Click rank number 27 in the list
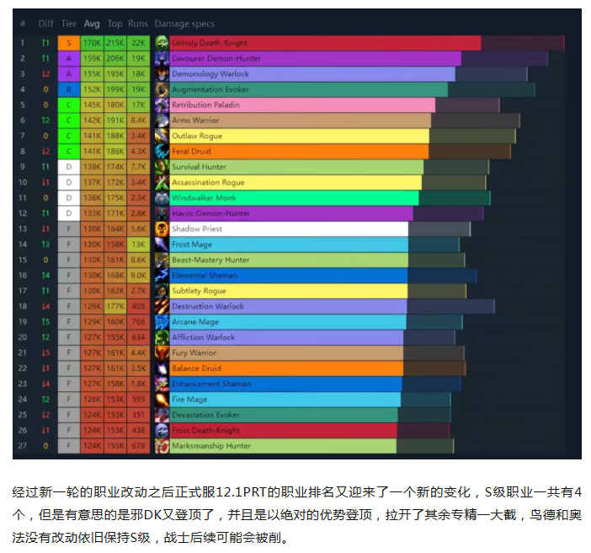This screenshot has height=553, width=591. click(23, 445)
